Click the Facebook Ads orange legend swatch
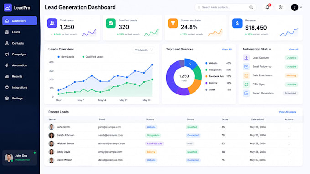 [x=207, y=76]
